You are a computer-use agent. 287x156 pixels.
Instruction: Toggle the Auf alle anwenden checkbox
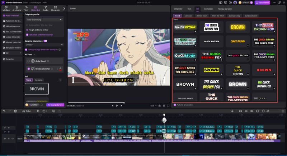[x=175, y=105]
